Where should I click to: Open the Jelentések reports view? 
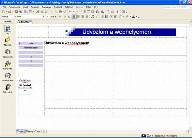click(7, 53)
